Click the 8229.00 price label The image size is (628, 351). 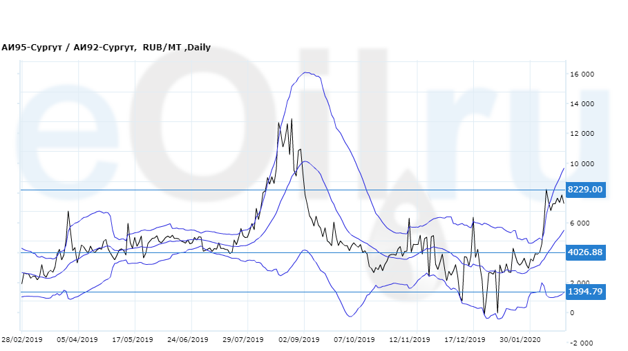585,190
